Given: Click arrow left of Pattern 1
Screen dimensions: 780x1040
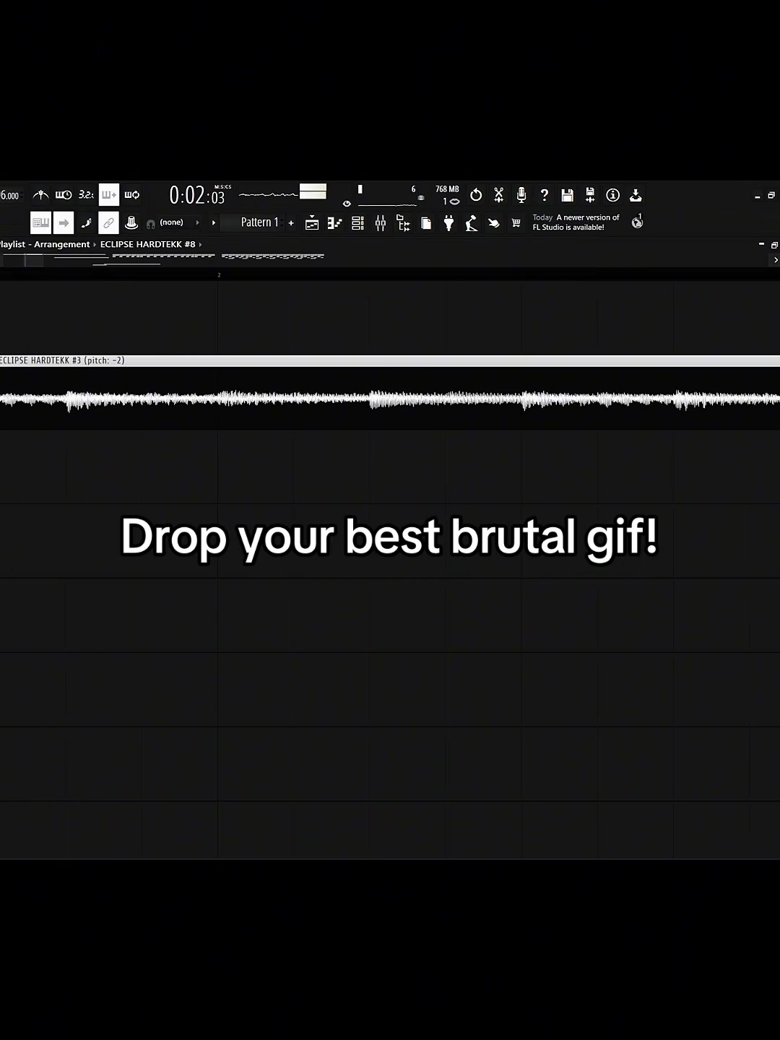Looking at the screenshot, I should click(213, 222).
